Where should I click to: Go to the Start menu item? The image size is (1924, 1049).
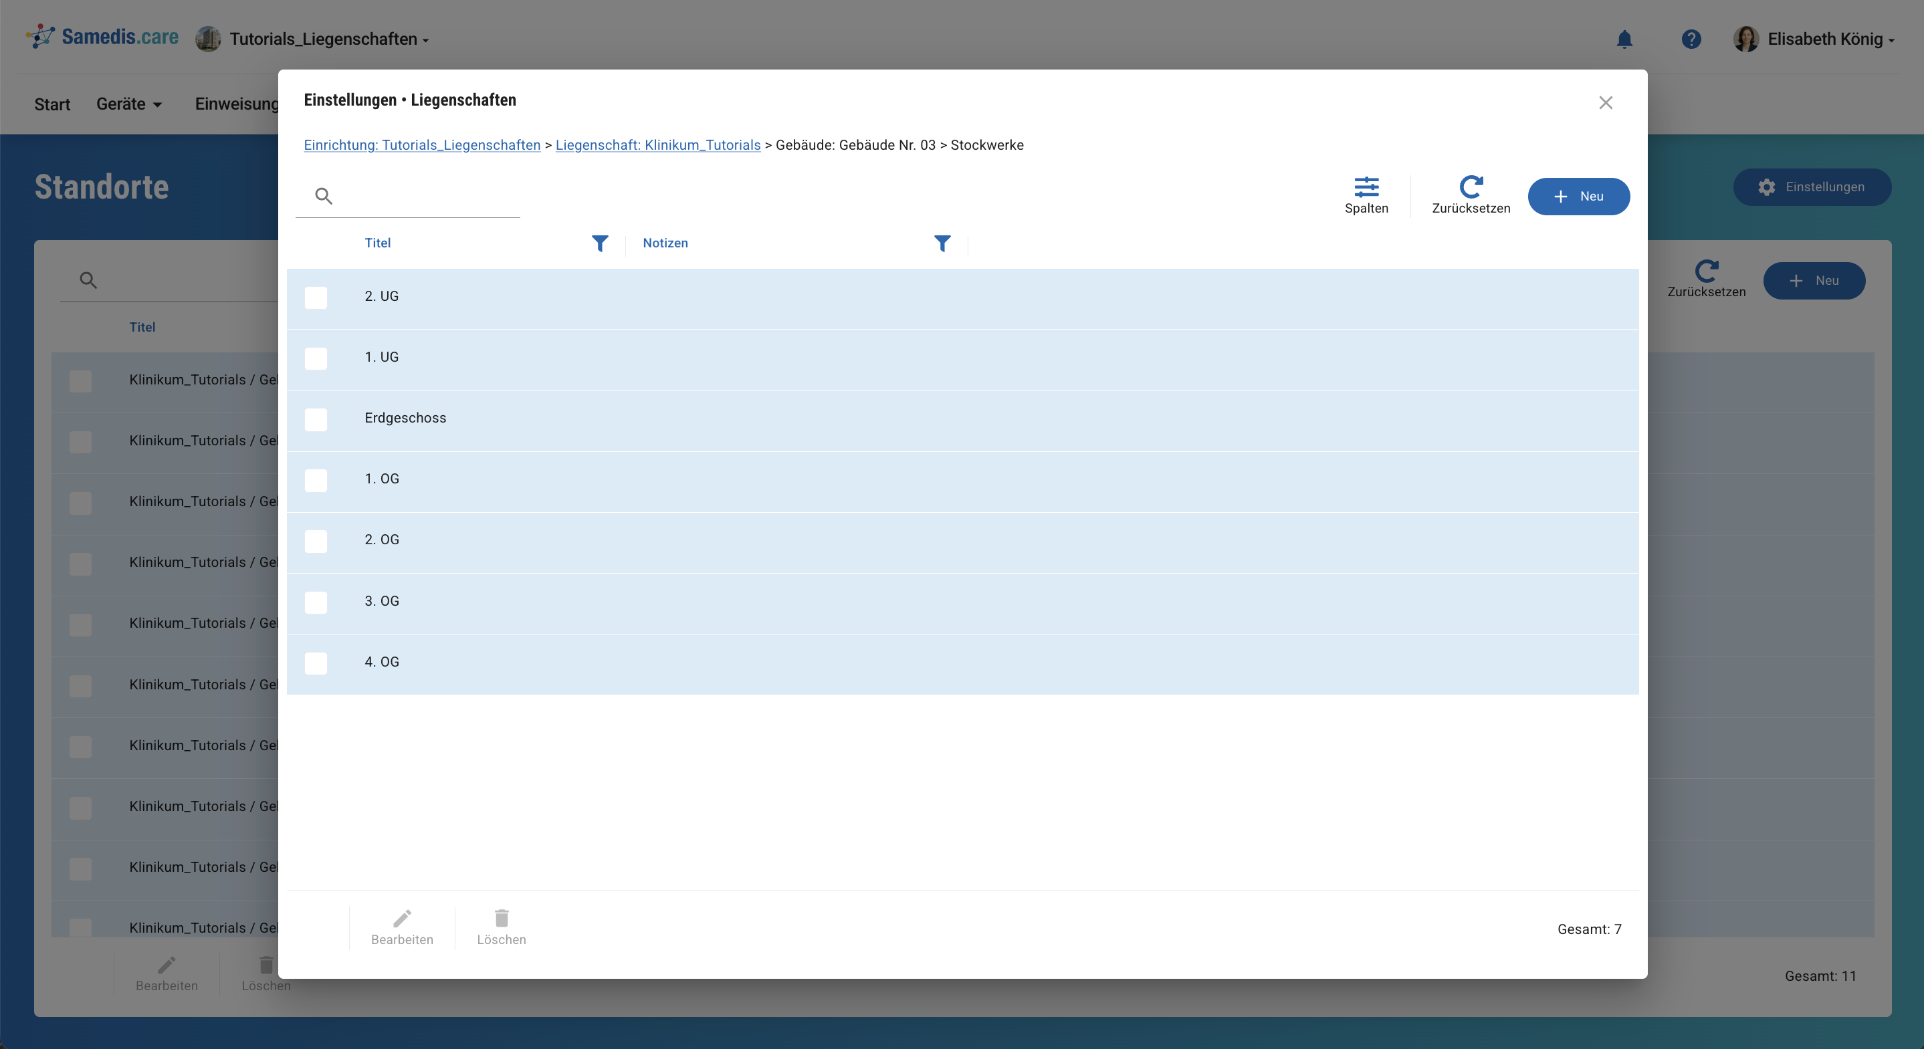[x=51, y=104]
